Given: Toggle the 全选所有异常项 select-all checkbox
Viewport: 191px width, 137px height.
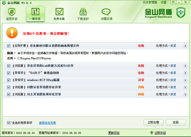Looking at the screenshot, I should [x=9, y=123].
